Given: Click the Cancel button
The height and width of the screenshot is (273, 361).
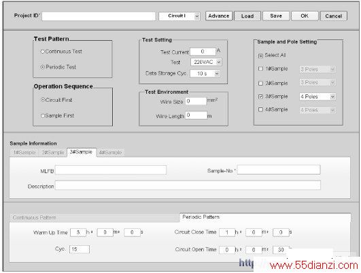Looking at the screenshot, I should [x=333, y=16].
